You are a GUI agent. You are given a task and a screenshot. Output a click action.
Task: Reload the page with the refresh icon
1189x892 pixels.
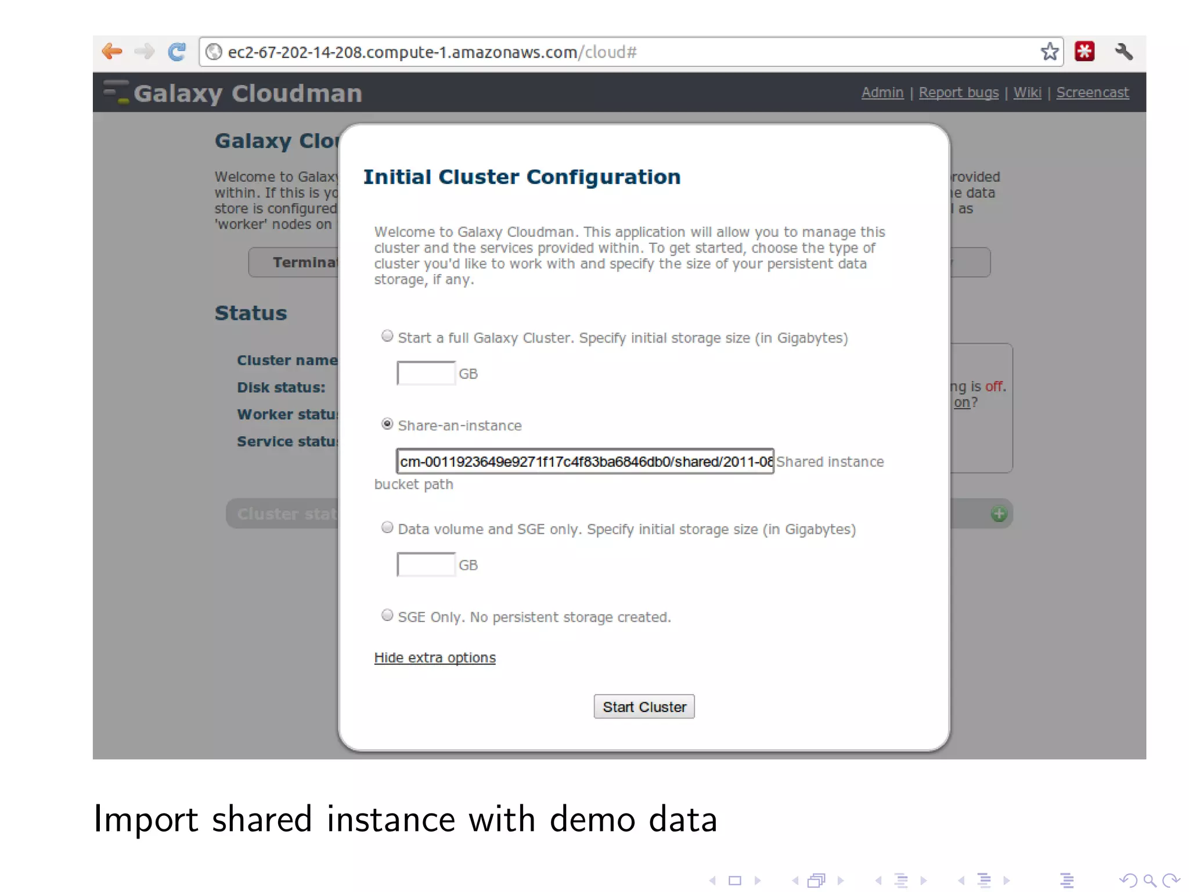pyautogui.click(x=177, y=52)
